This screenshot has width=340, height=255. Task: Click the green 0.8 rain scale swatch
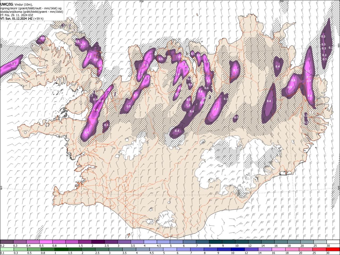pos(48,249)
